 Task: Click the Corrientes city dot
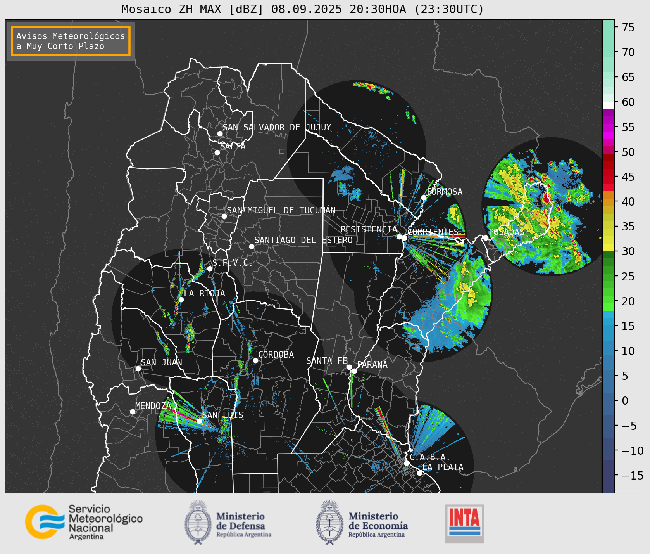pos(404,238)
